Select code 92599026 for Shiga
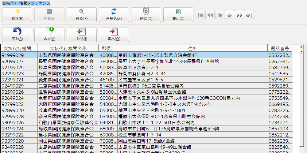This screenshot has height=153, width=307. tap(19, 92)
